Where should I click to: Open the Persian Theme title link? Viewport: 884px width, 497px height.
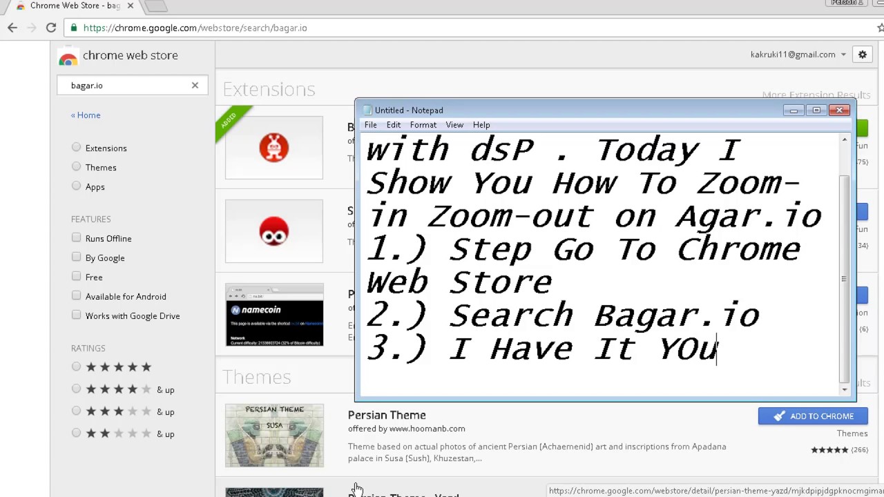[x=387, y=415]
